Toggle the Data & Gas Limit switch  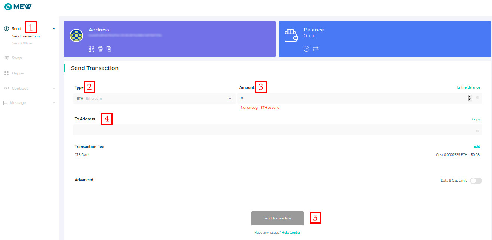tap(476, 181)
